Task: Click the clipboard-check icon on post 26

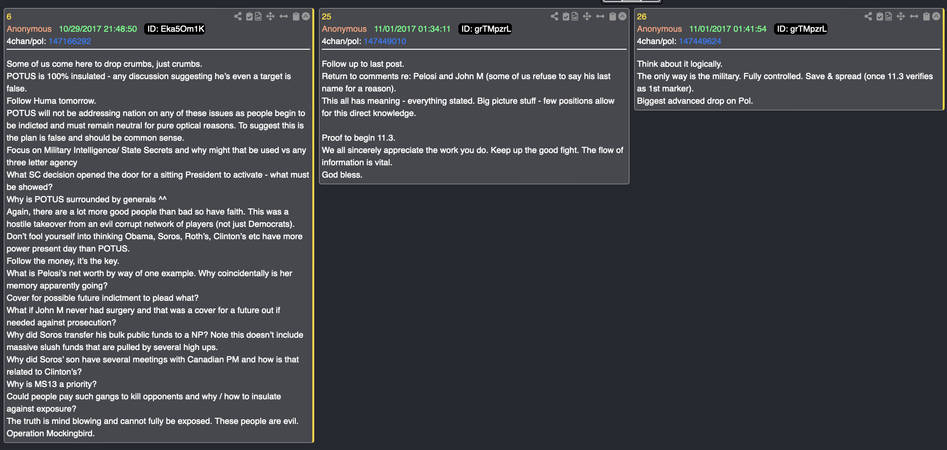Action: click(x=880, y=17)
